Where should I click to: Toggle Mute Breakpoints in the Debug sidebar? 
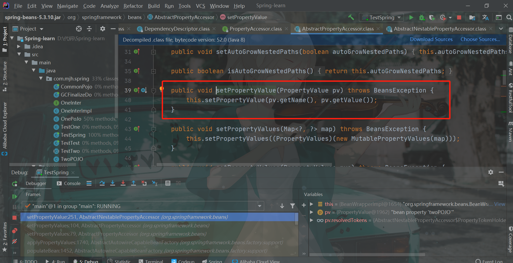tap(15, 241)
